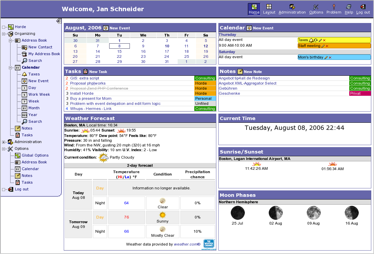This screenshot has height=254, width=374.
Task: Select August 12 in the mini calendar
Action: [x=205, y=46]
